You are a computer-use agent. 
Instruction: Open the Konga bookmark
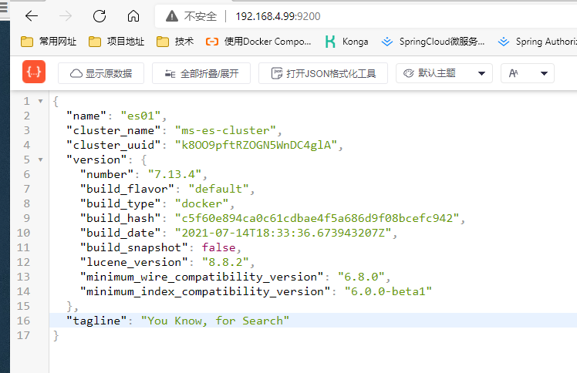pos(346,42)
